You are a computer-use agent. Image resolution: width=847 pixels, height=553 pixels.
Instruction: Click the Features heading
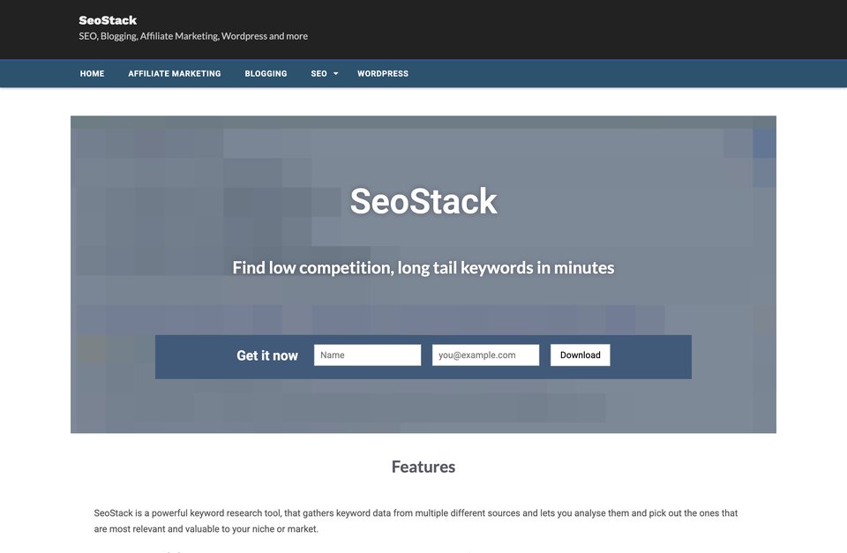(x=423, y=467)
